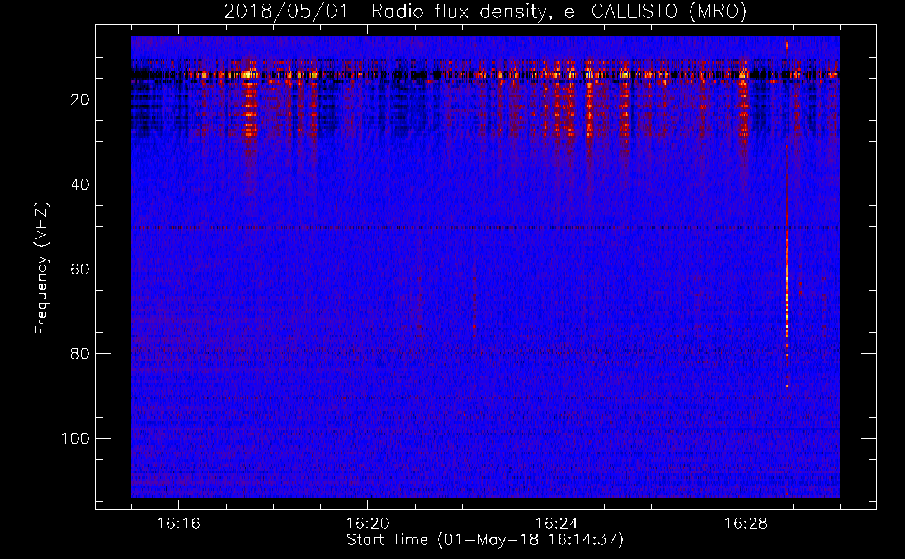Screen dimensions: 905x559
Task: Click the plot title '2018/05/01 Radio flux density, e-CALLISTO (MRO)'
Action: [x=485, y=11]
